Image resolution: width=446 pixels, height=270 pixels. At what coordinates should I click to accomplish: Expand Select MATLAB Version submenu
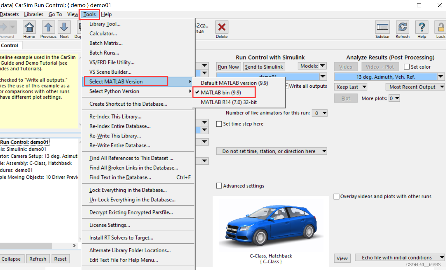[x=138, y=81]
